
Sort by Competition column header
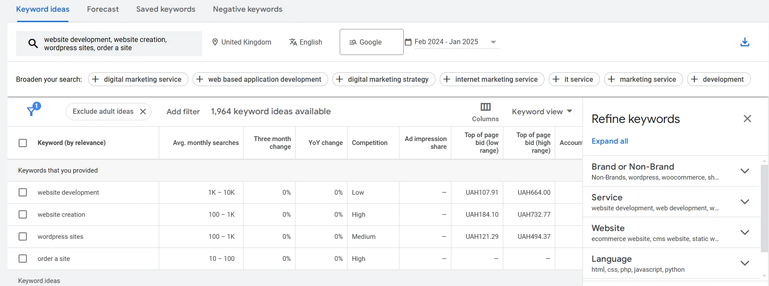(x=370, y=143)
